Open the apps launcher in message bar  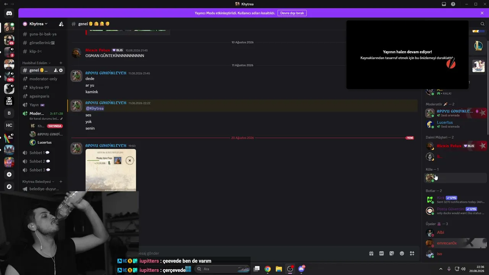point(412,253)
